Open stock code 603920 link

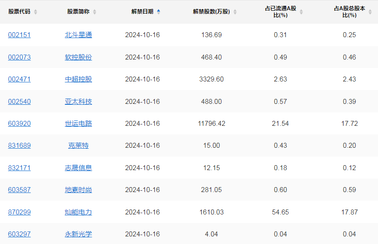(x=19, y=124)
